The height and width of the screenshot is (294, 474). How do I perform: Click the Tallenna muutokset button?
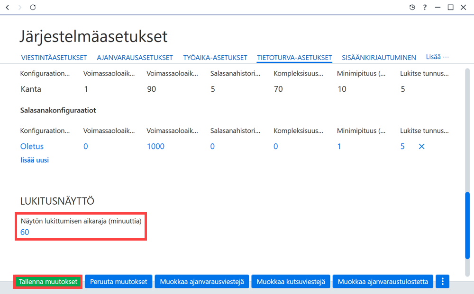[x=48, y=282]
